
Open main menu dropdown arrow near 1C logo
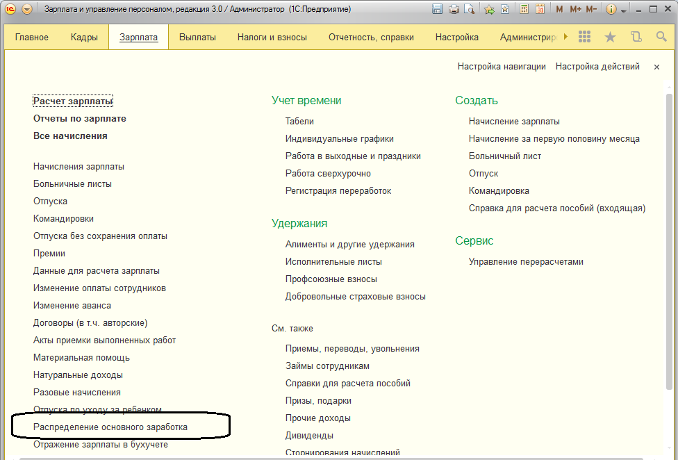tap(27, 10)
